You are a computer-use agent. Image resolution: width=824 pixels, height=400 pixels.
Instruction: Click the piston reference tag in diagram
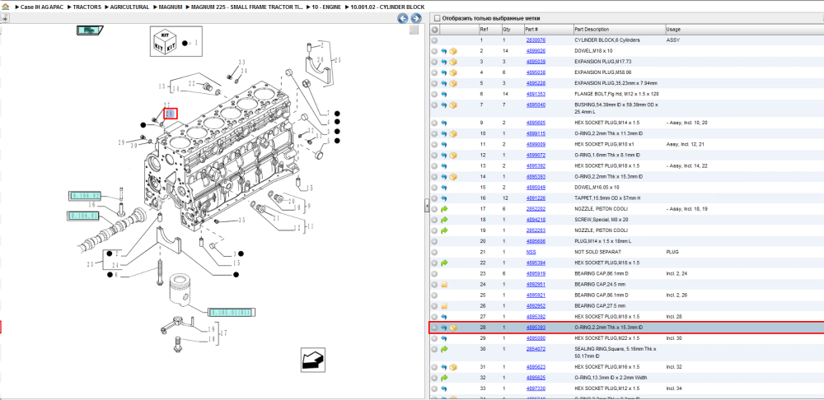pyautogui.click(x=232, y=312)
